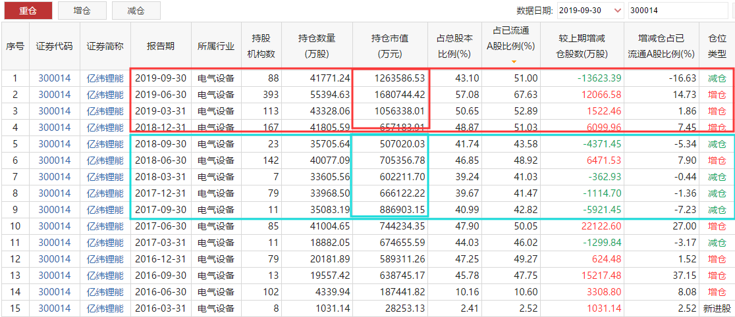Open 亿纬锂能 link in row 12
This screenshot has width=735, height=317.
pyautogui.click(x=105, y=259)
